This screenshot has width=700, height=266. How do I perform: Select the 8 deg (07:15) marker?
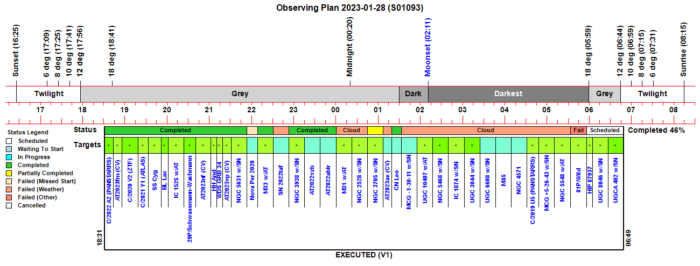[642, 54]
